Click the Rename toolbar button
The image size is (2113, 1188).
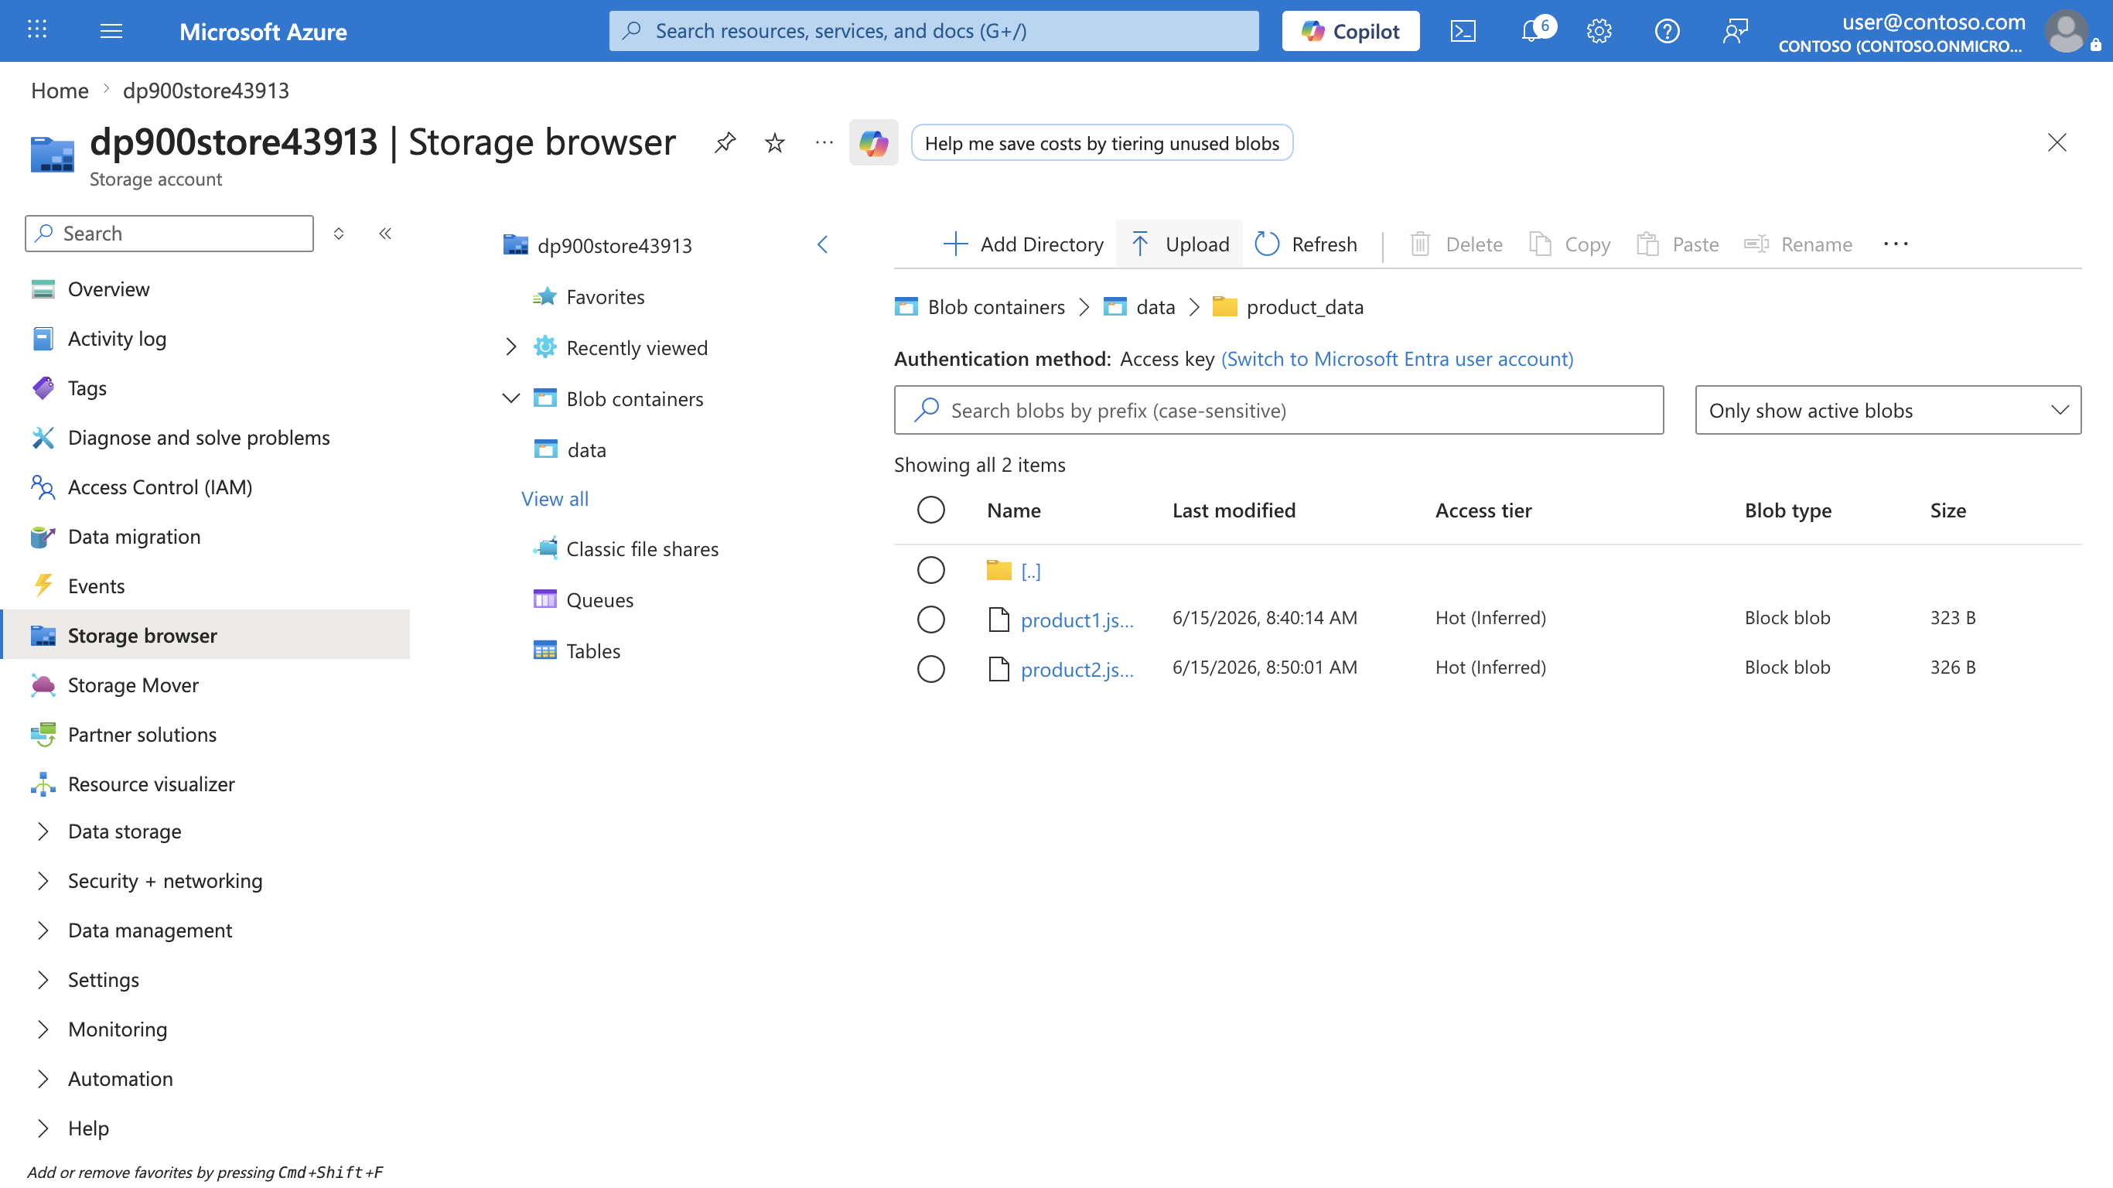pos(1798,244)
